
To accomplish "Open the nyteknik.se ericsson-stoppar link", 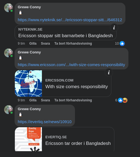I will pos(70,20).
